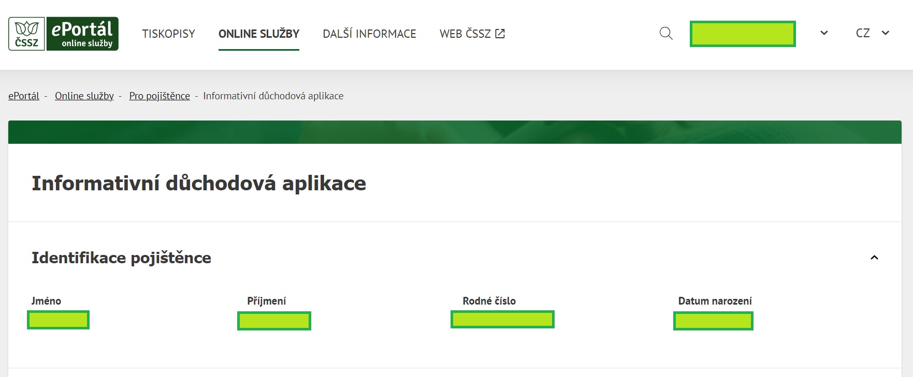Click the ČSSZ emblem logo
The height and width of the screenshot is (377, 913).
(x=26, y=34)
